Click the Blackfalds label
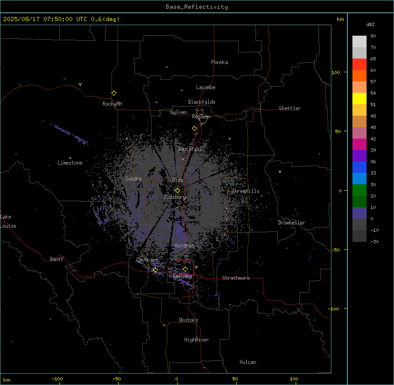This screenshot has width=394, height=385. (202, 102)
